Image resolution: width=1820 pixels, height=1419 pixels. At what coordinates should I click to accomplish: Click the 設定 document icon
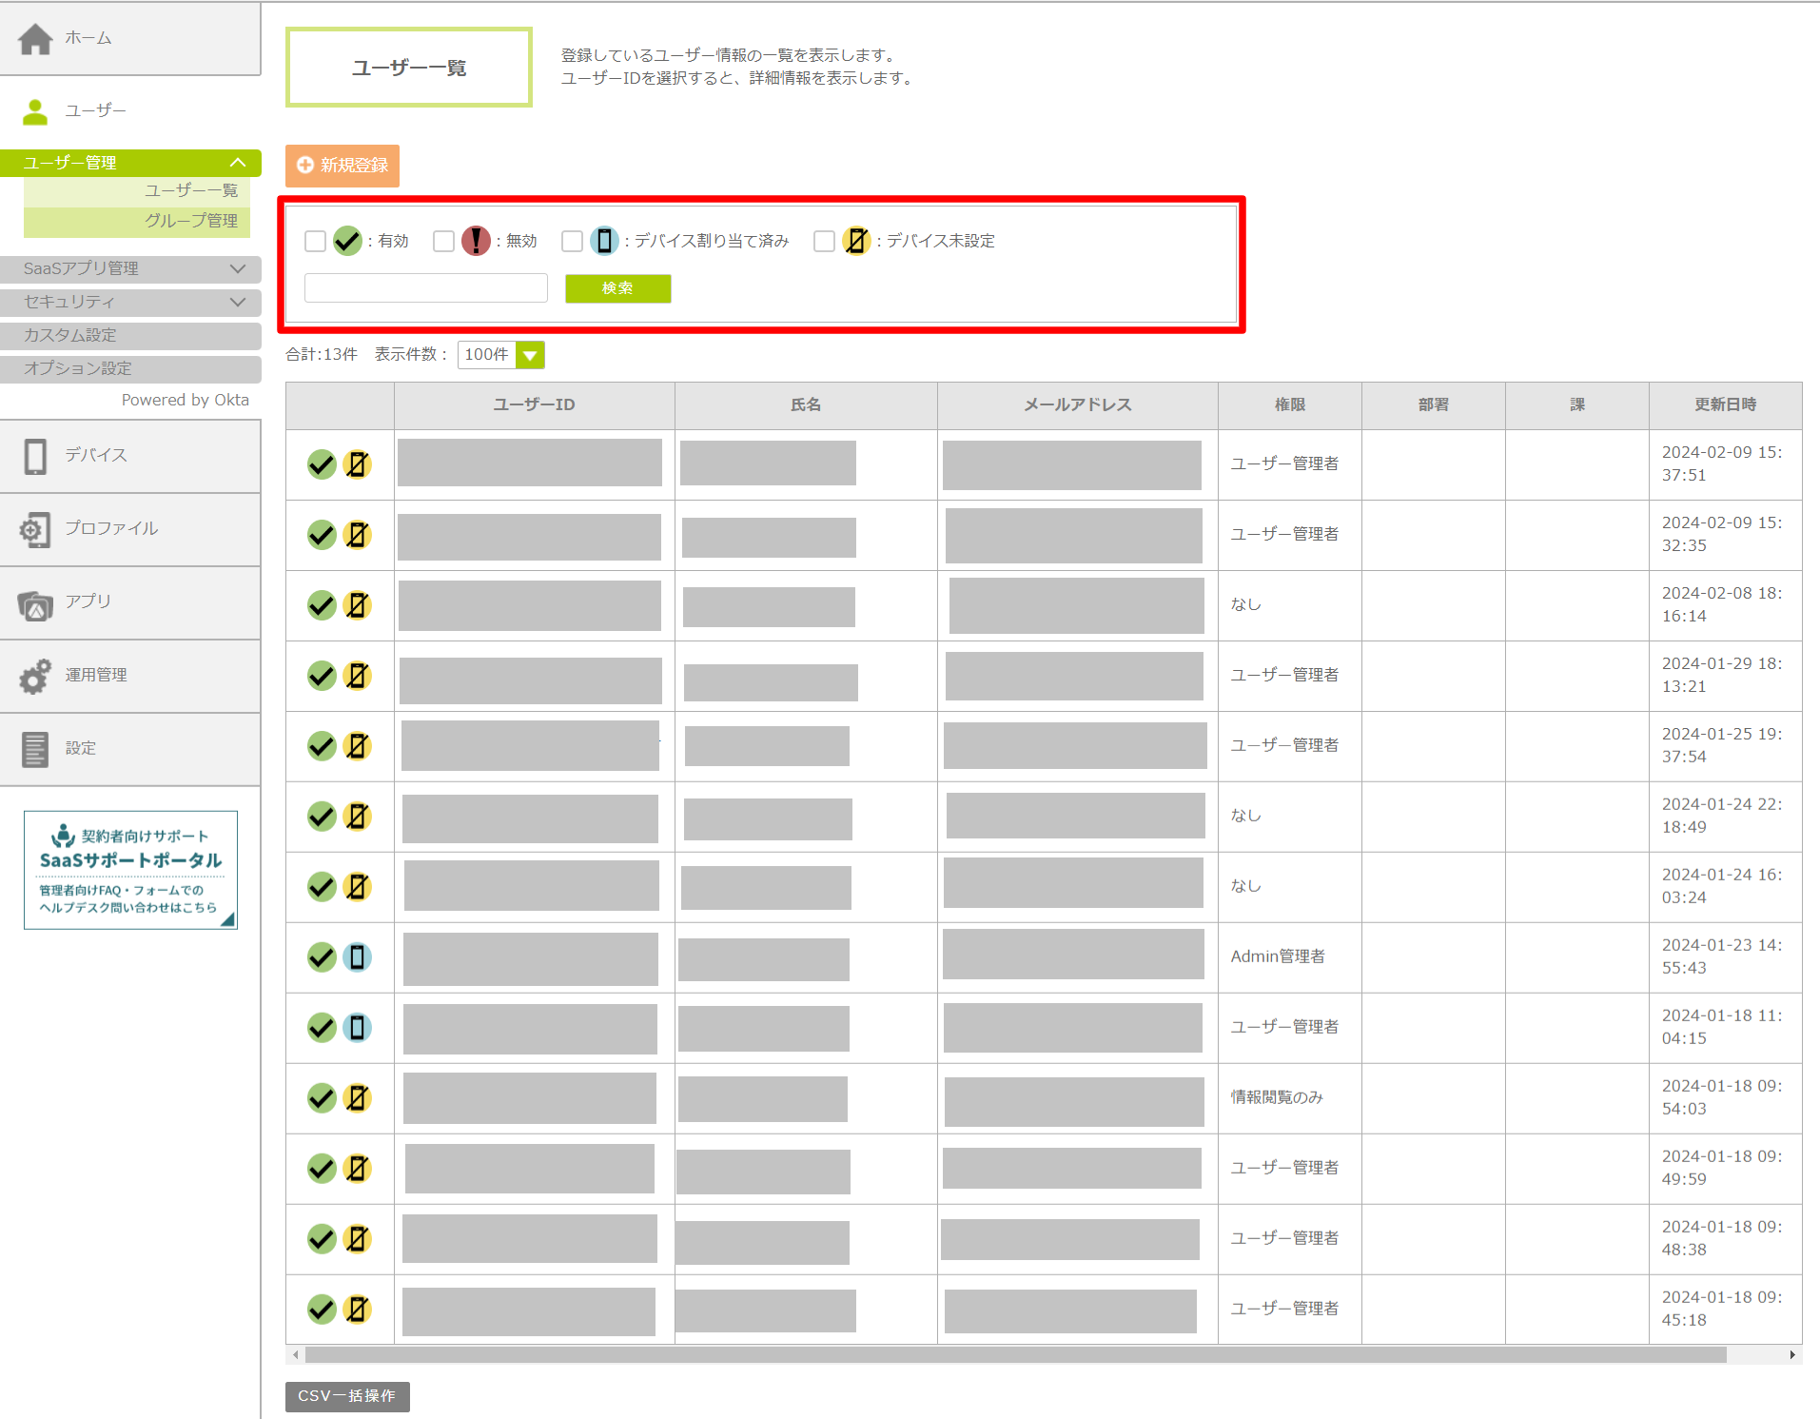(x=35, y=749)
